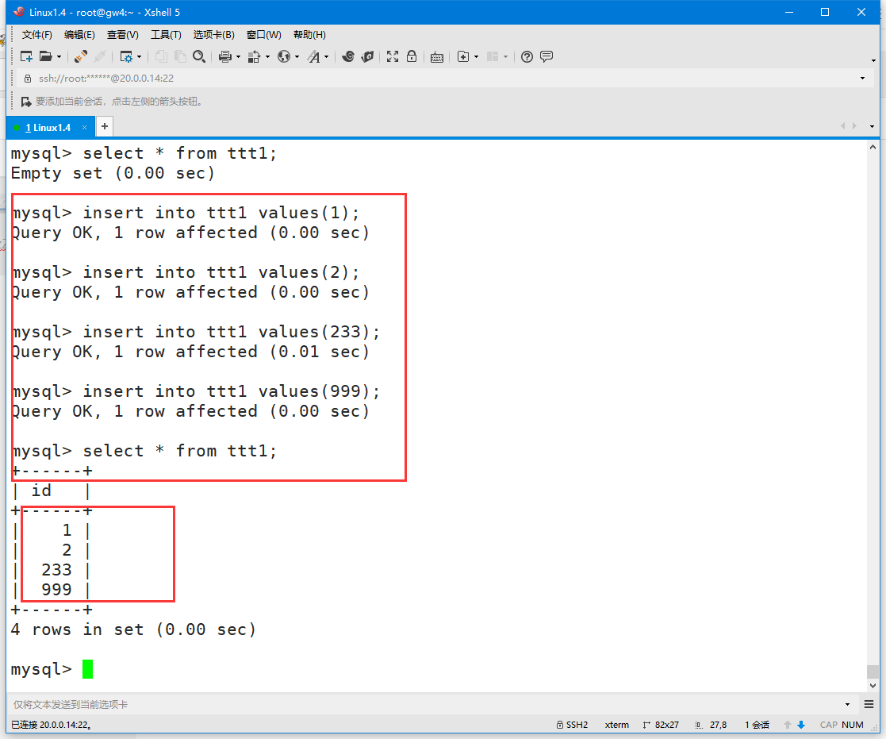886x739 pixels.
Task: Click the NUM indicator in status bar
Action: pos(853,725)
